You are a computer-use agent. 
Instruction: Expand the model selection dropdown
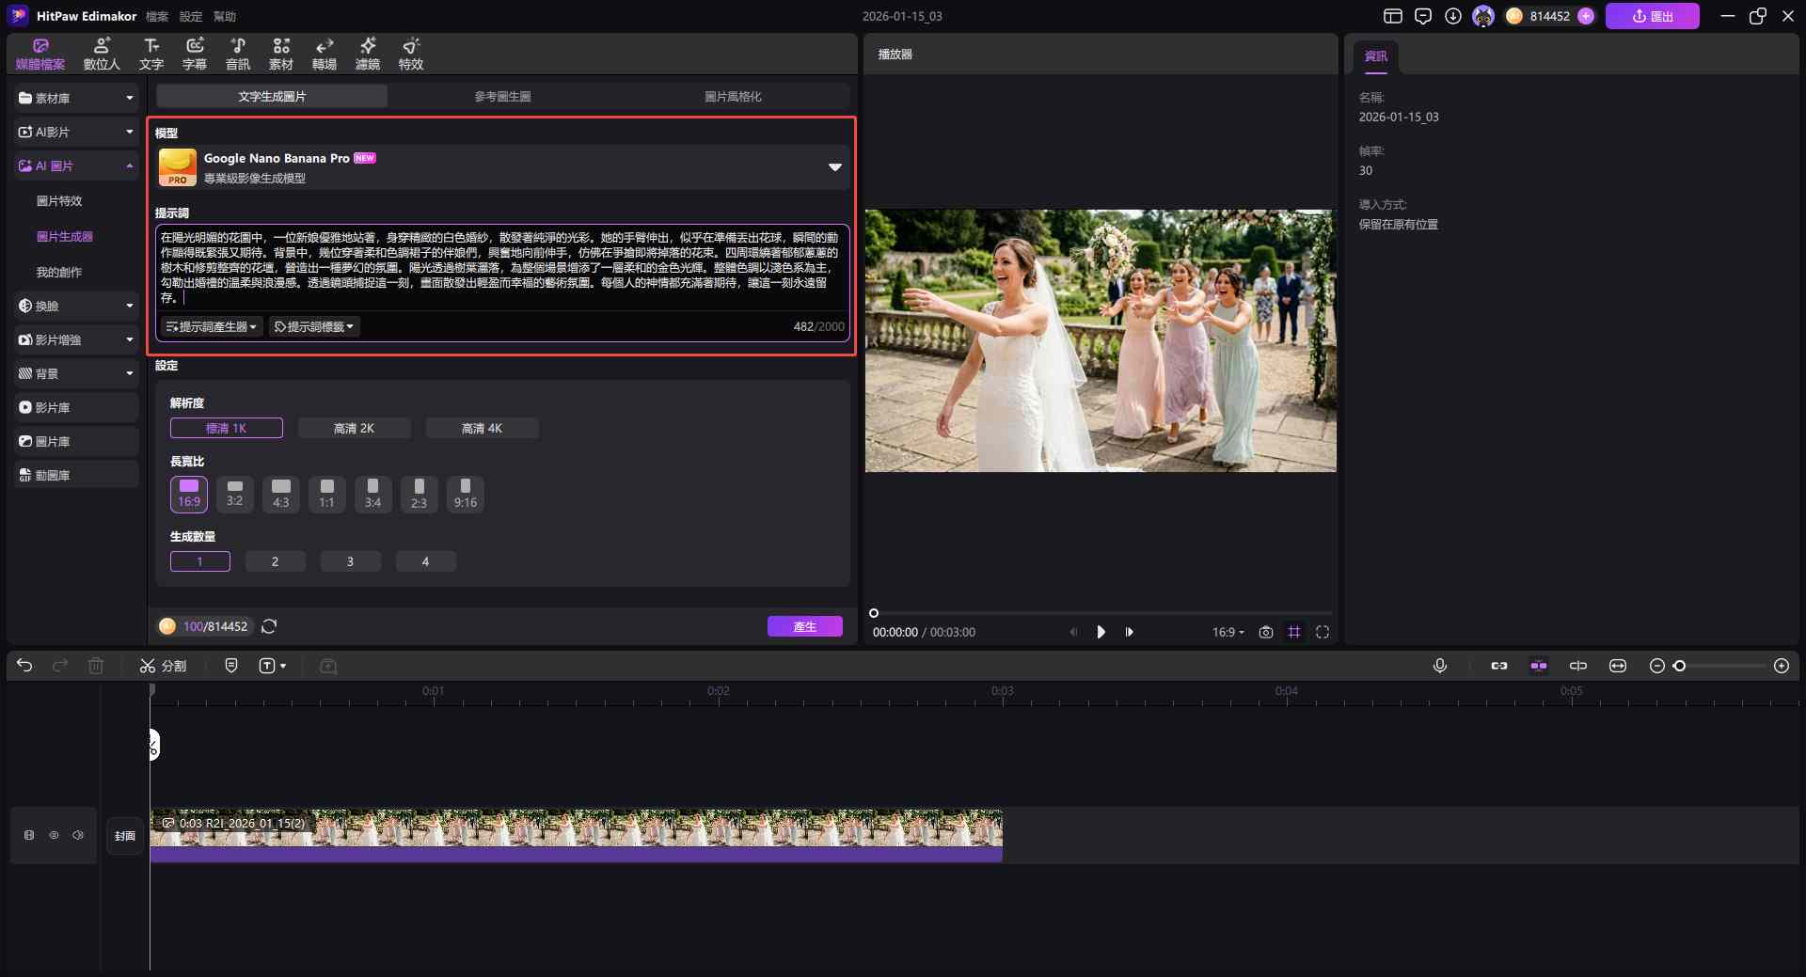coord(834,167)
